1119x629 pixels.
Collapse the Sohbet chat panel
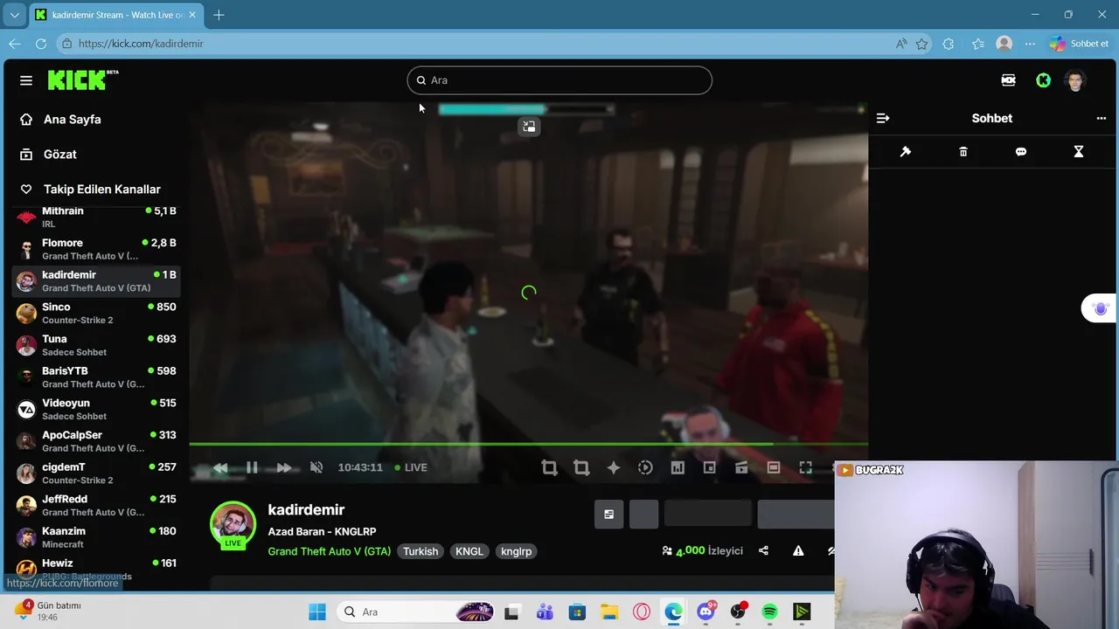(x=883, y=118)
